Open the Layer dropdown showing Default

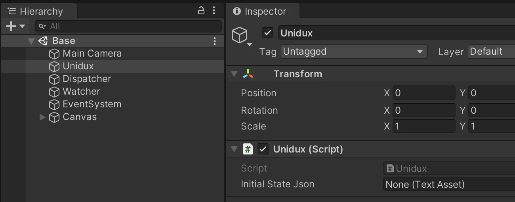pos(491,51)
